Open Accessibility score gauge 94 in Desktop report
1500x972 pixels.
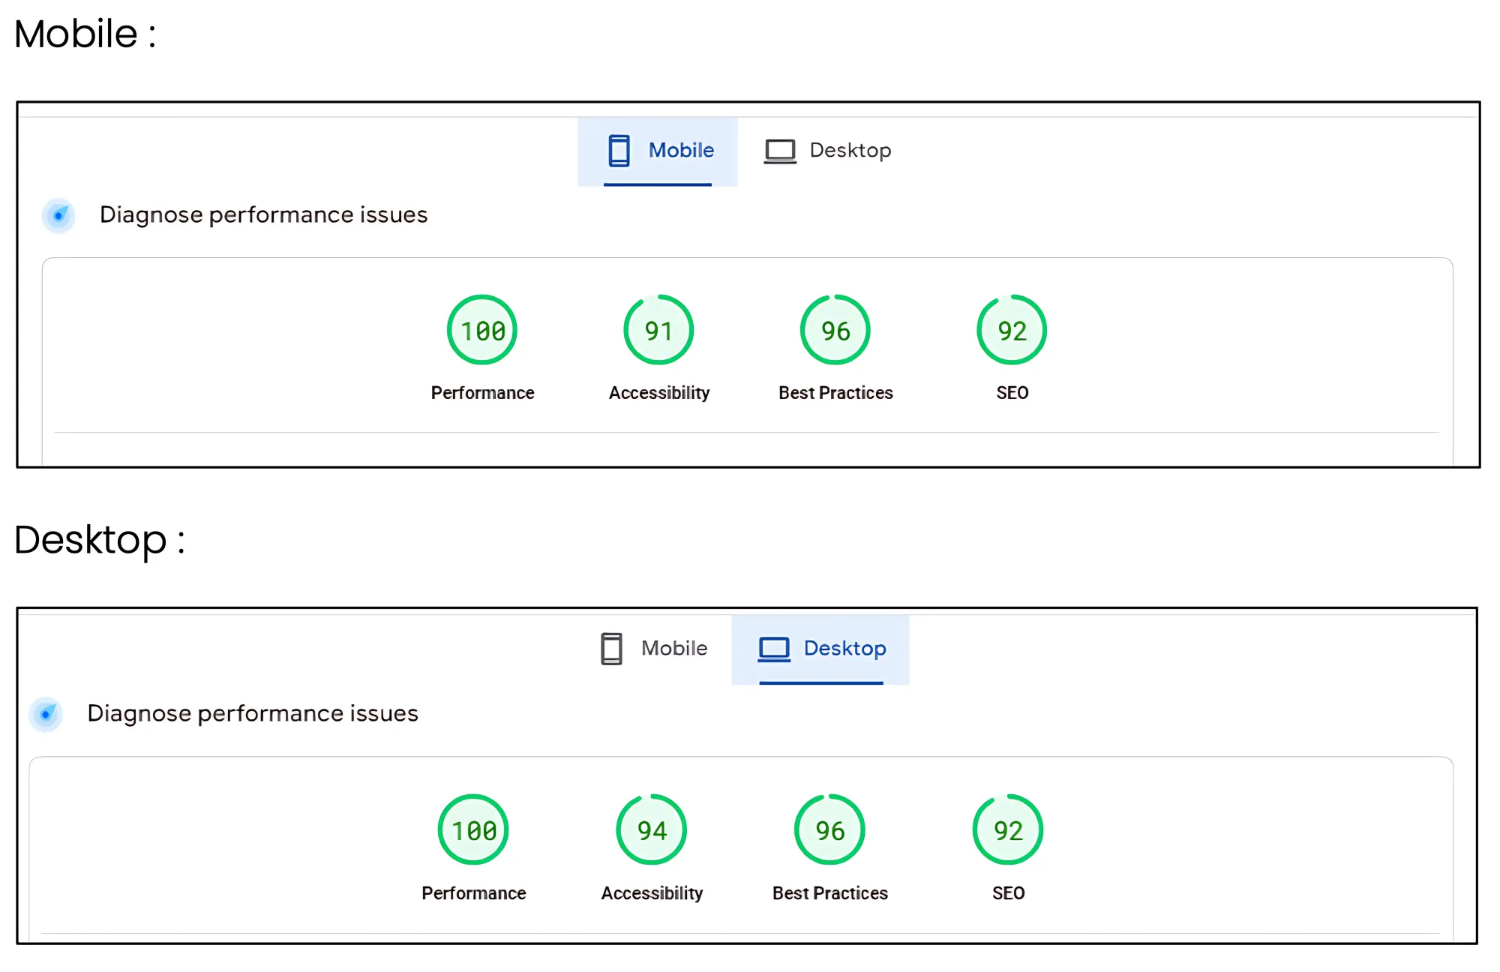[x=652, y=829]
